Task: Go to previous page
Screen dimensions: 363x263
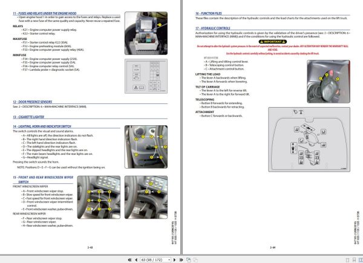Action: point(136,260)
